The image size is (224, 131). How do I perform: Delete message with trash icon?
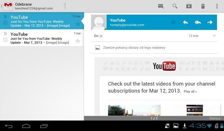(x=203, y=6)
